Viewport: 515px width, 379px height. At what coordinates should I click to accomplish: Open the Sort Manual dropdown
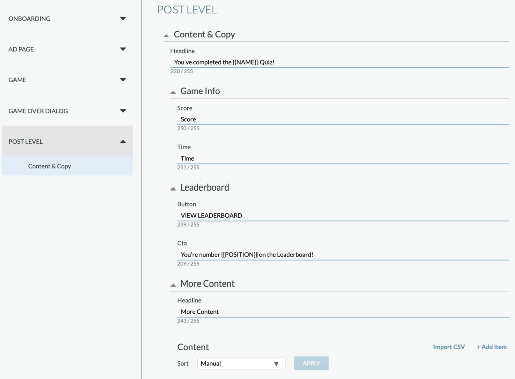[241, 363]
